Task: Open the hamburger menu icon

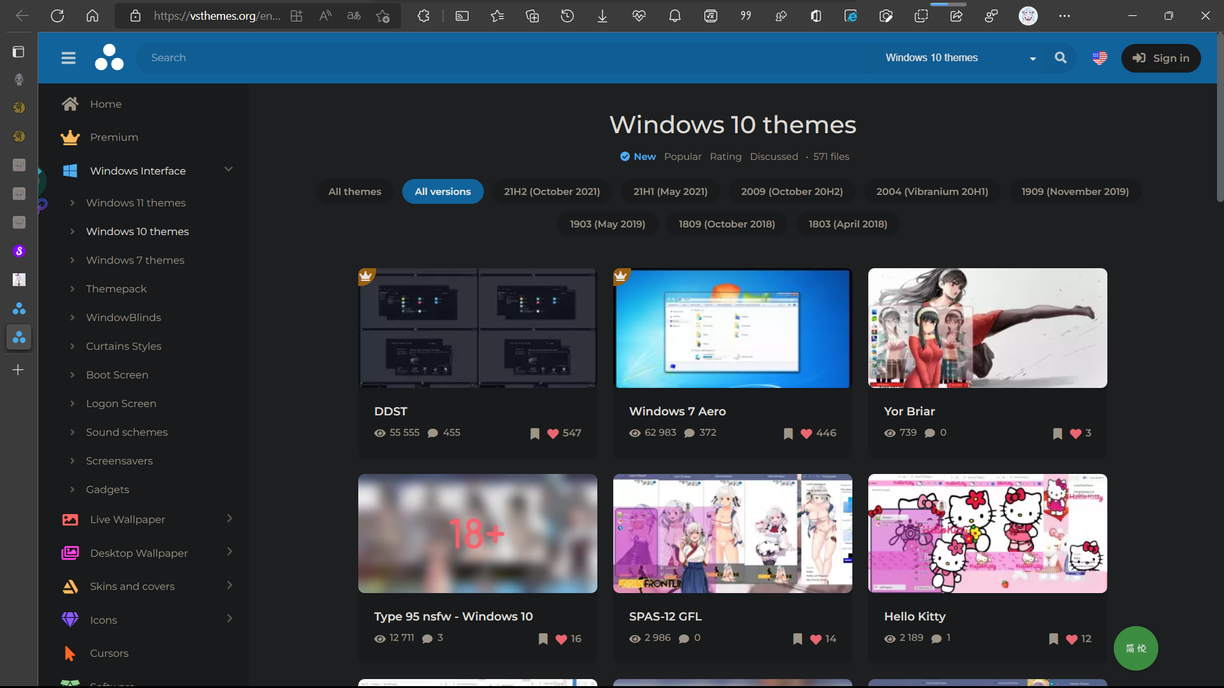Action: click(x=68, y=58)
